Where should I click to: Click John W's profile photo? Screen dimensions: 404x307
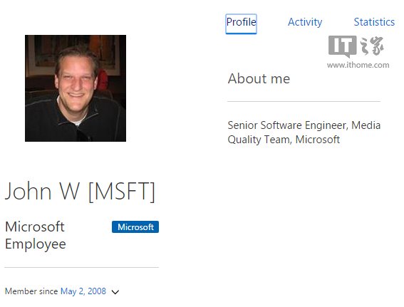[76, 88]
